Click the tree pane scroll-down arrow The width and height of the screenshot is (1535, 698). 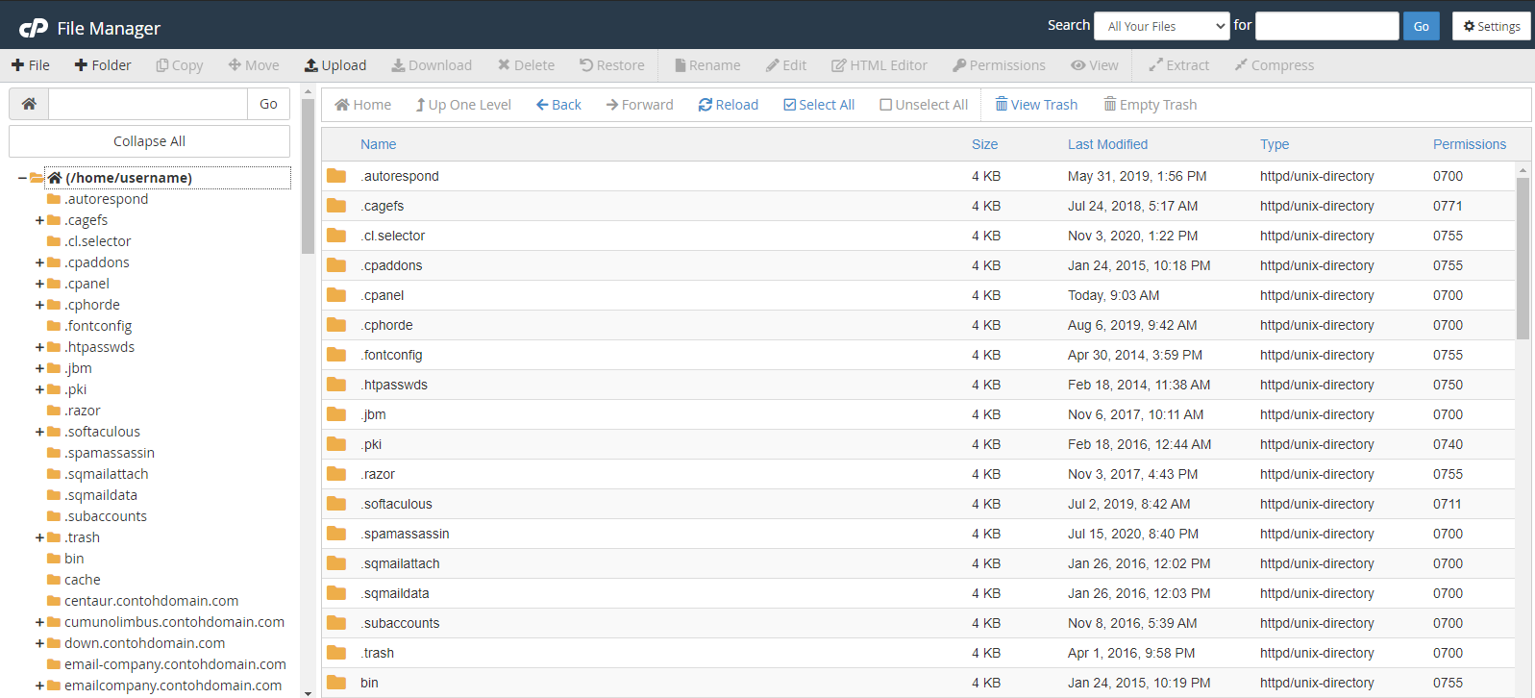click(x=308, y=692)
